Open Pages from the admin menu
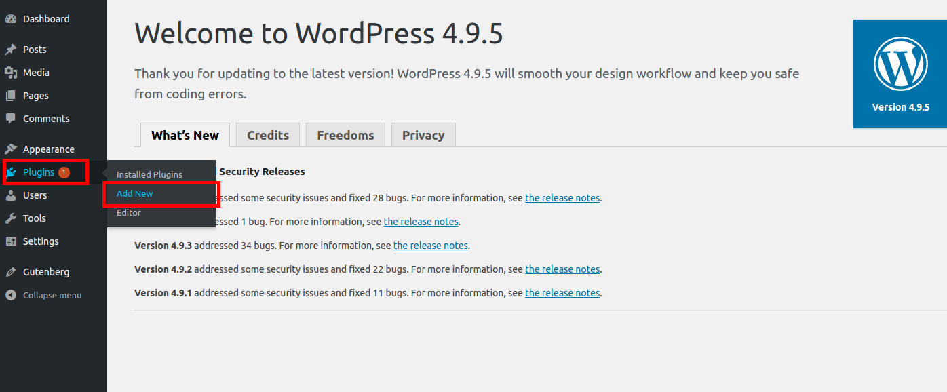 (x=54, y=96)
